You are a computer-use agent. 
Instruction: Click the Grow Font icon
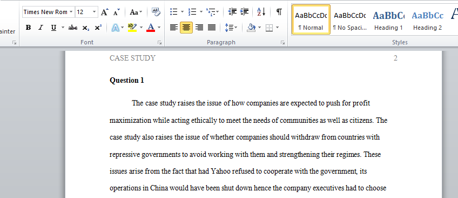105,12
